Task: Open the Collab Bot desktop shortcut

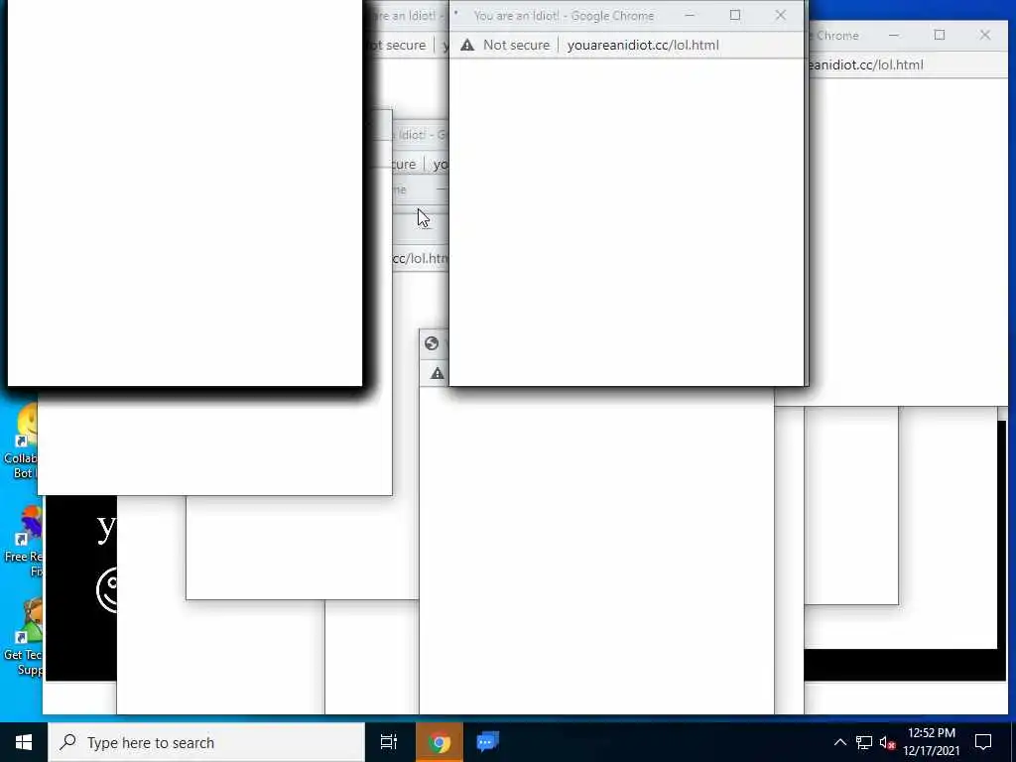Action: [21, 442]
